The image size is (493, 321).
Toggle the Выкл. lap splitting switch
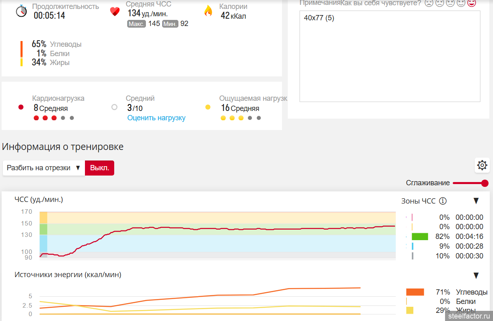tap(100, 168)
